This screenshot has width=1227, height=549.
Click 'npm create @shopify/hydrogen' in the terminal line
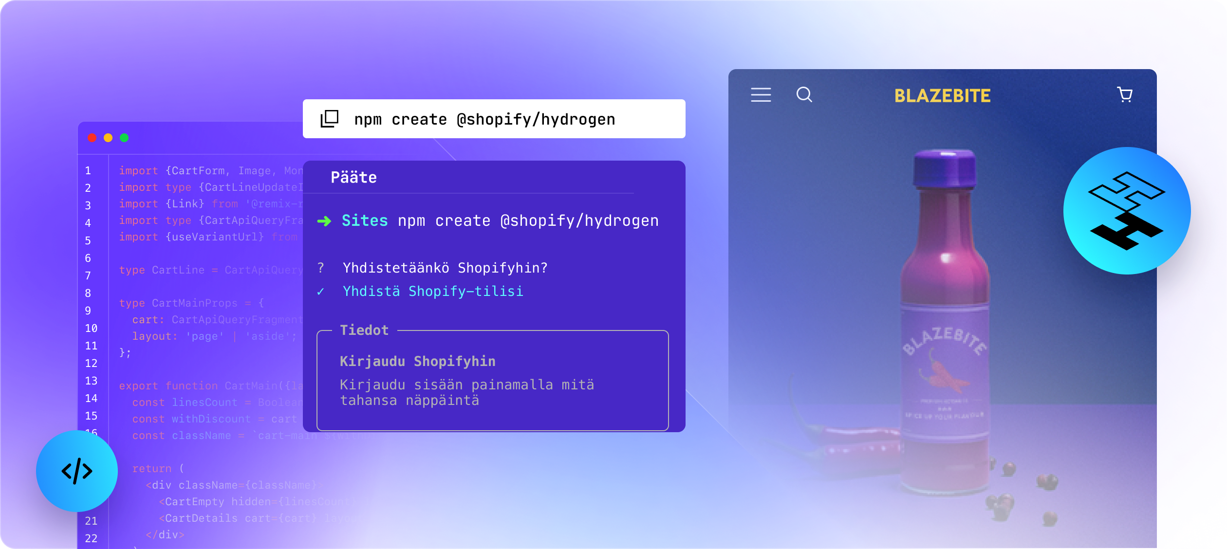point(528,221)
